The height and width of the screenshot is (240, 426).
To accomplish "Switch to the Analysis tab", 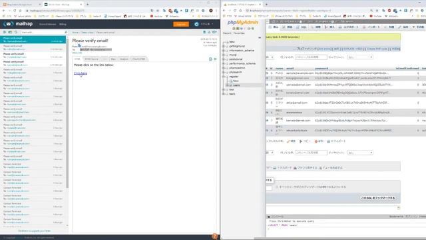I will tap(124, 59).
